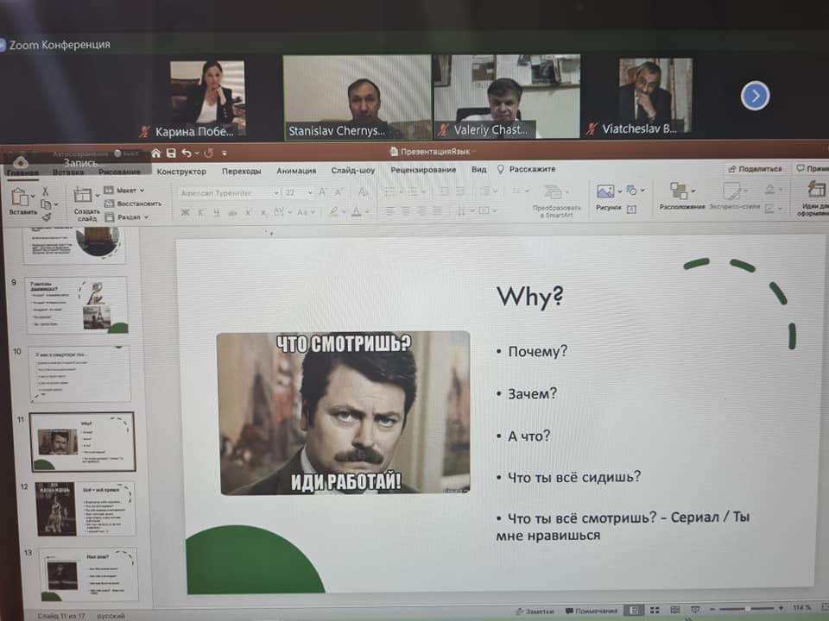The width and height of the screenshot is (829, 621).
Task: Click the Создать слайд (New Slide) icon
Action: tap(83, 195)
